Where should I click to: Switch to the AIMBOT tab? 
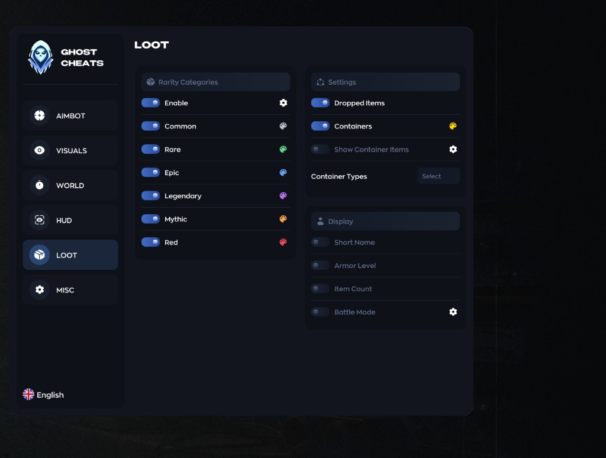[x=70, y=116]
